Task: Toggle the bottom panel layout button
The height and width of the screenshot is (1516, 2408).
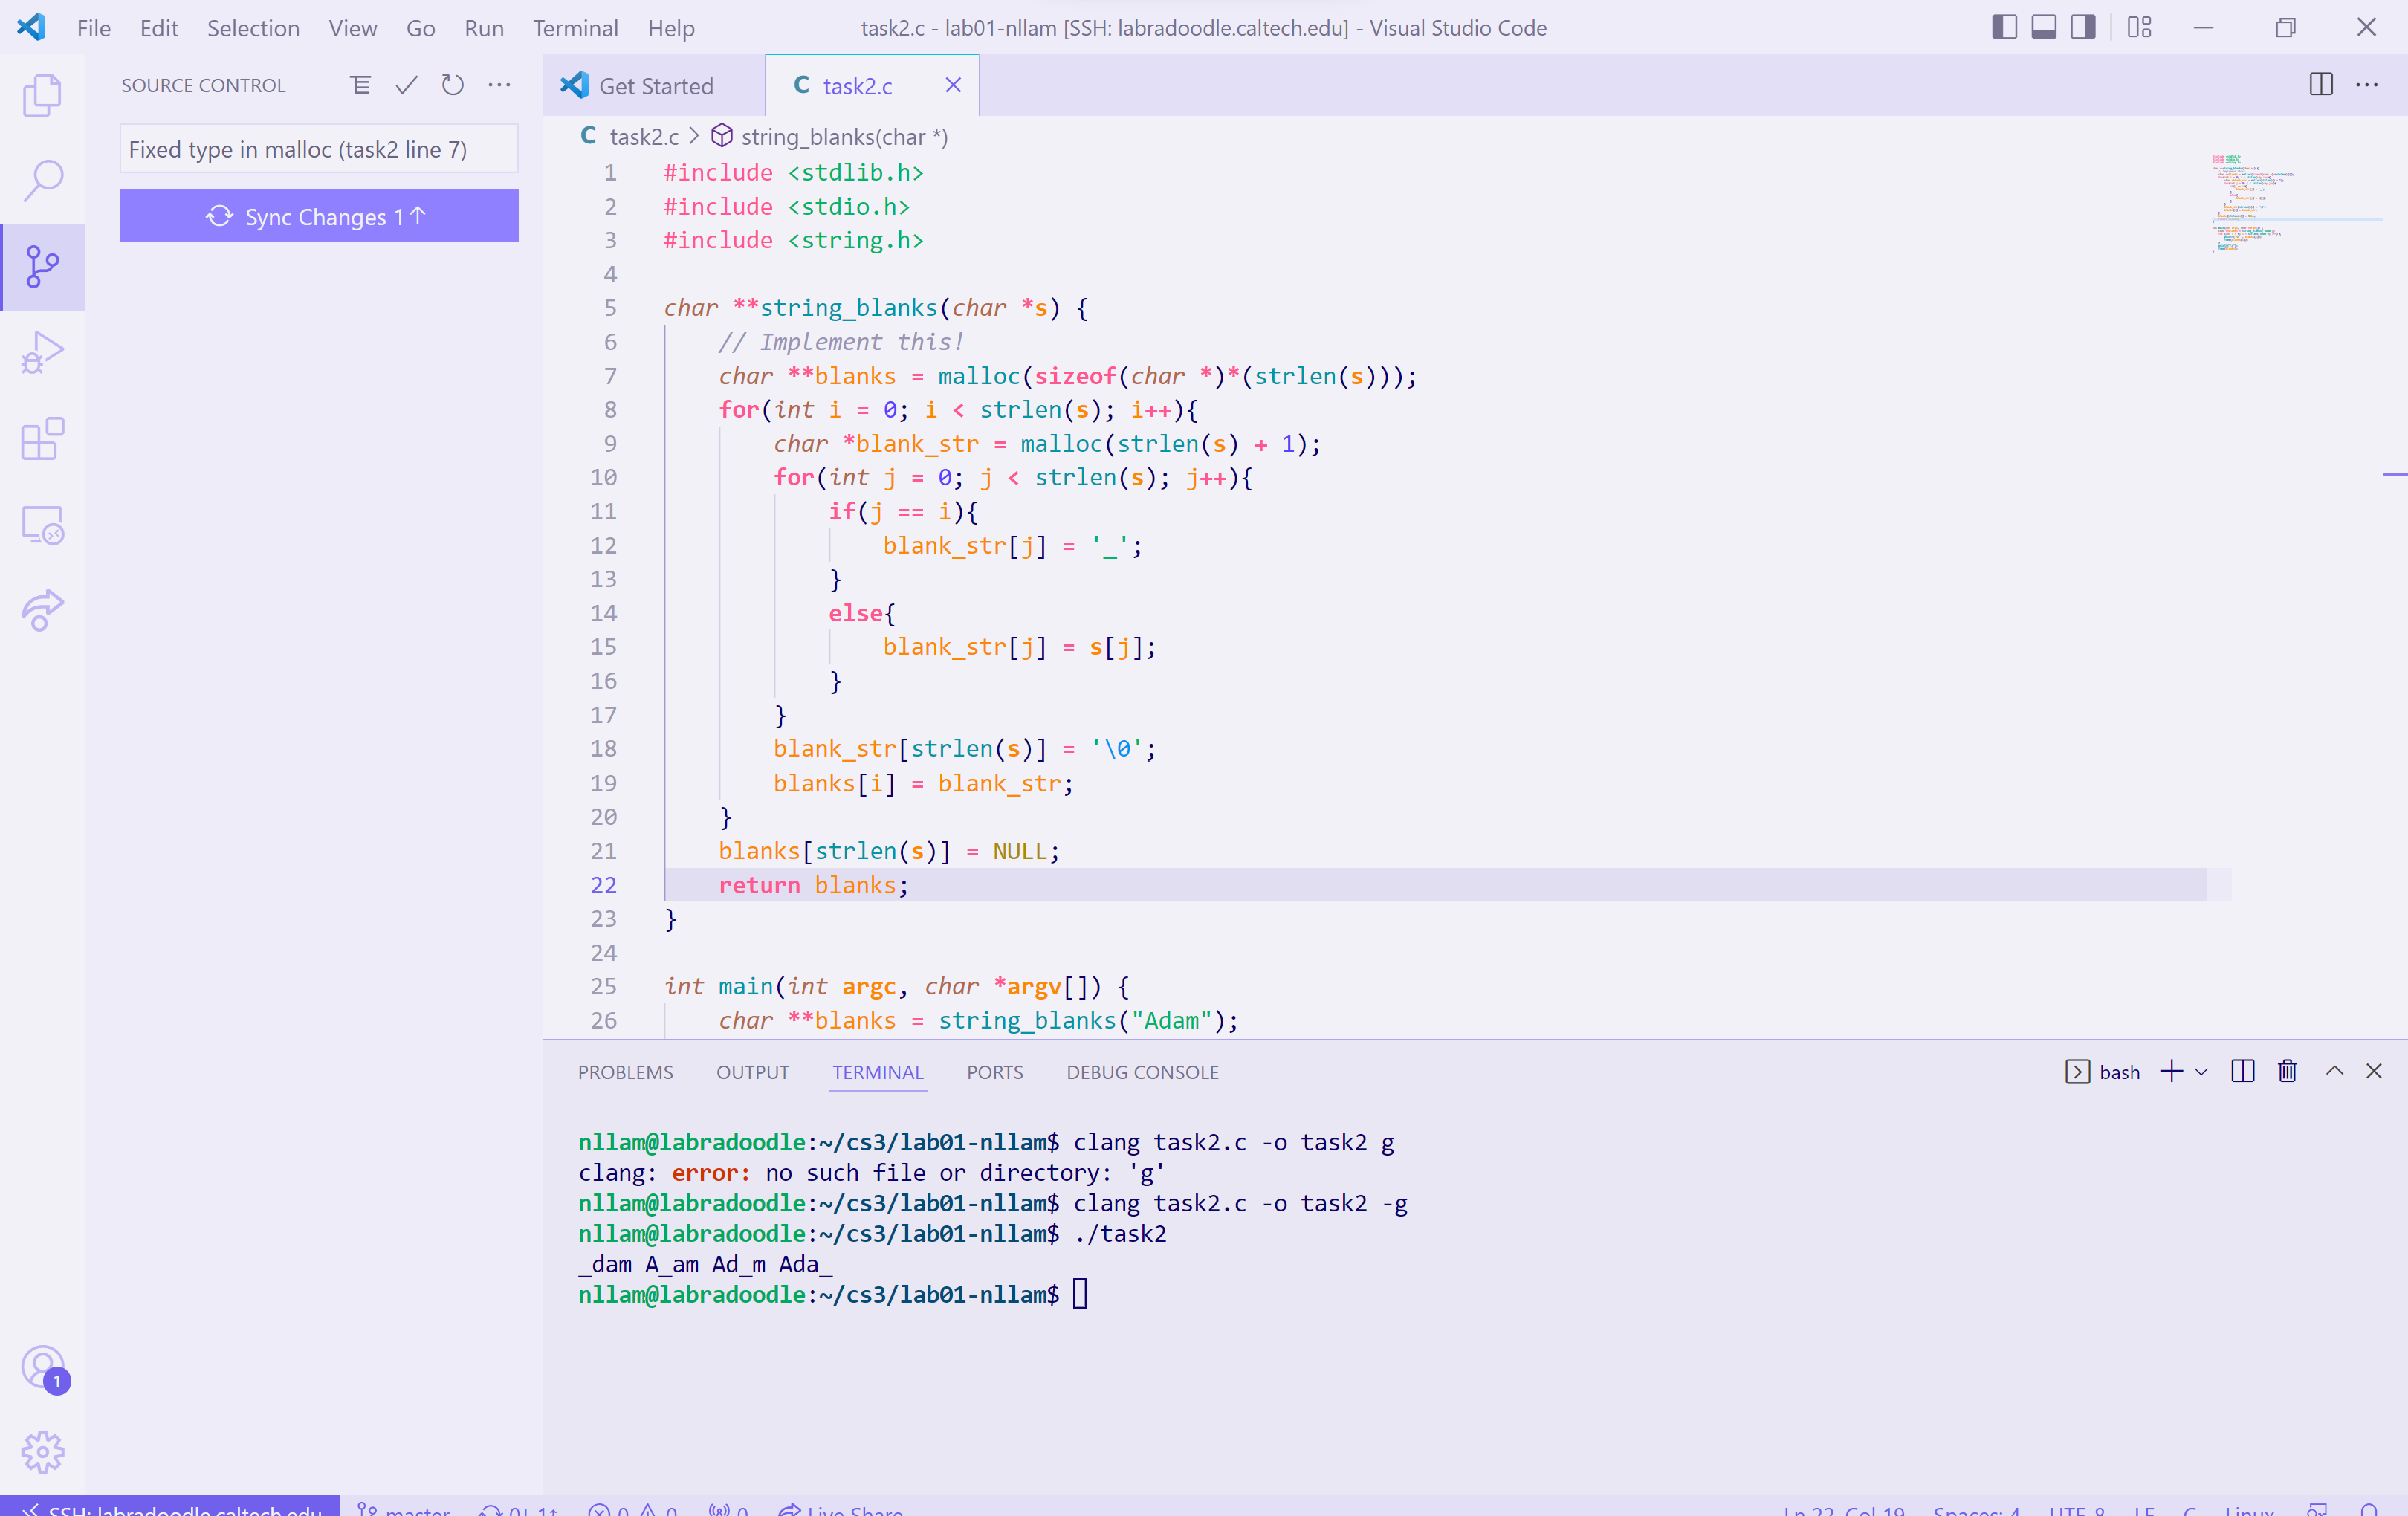Action: 2044,27
